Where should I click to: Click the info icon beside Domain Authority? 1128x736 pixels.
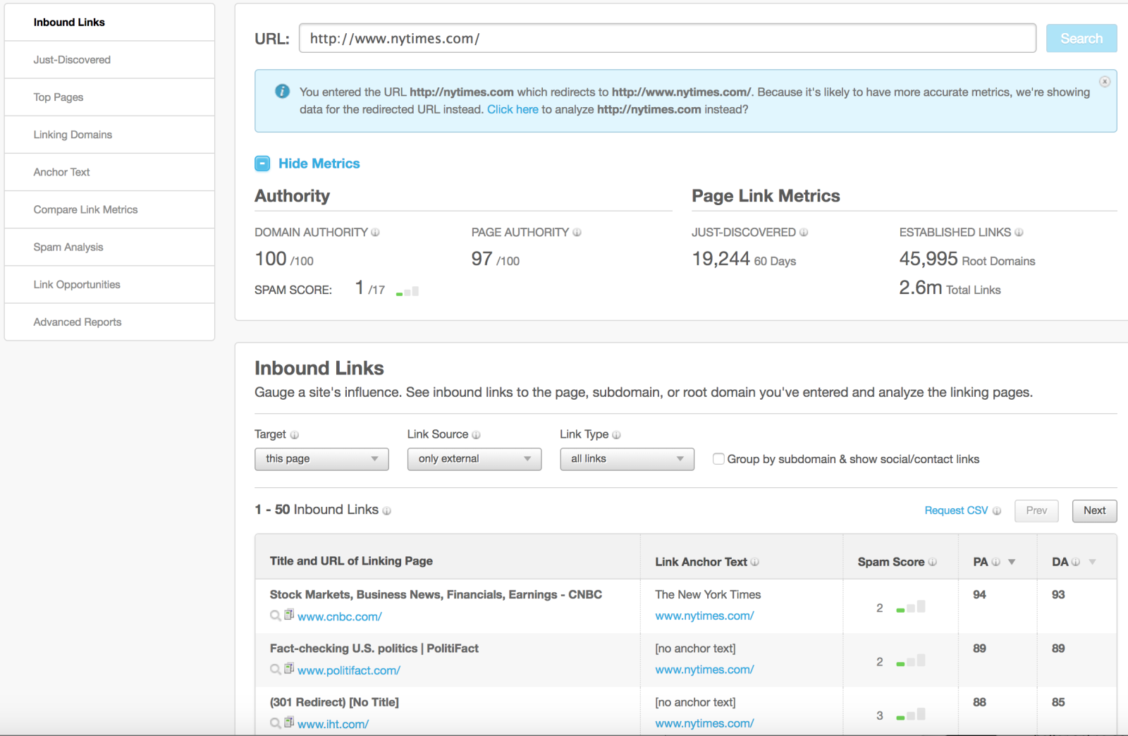375,233
